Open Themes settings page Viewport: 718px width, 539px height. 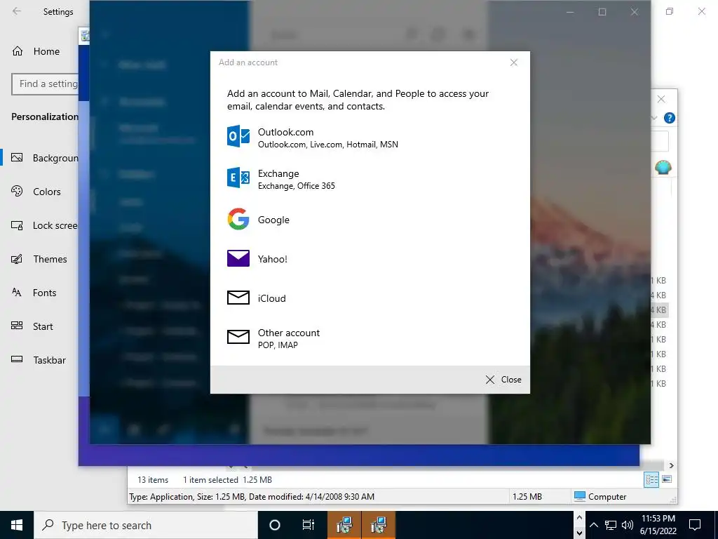(39, 259)
